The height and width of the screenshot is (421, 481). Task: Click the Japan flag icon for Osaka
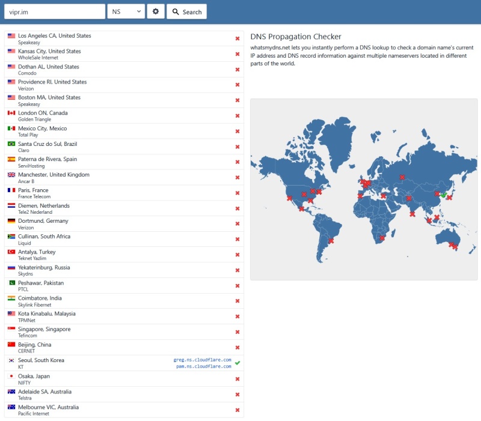(11, 376)
